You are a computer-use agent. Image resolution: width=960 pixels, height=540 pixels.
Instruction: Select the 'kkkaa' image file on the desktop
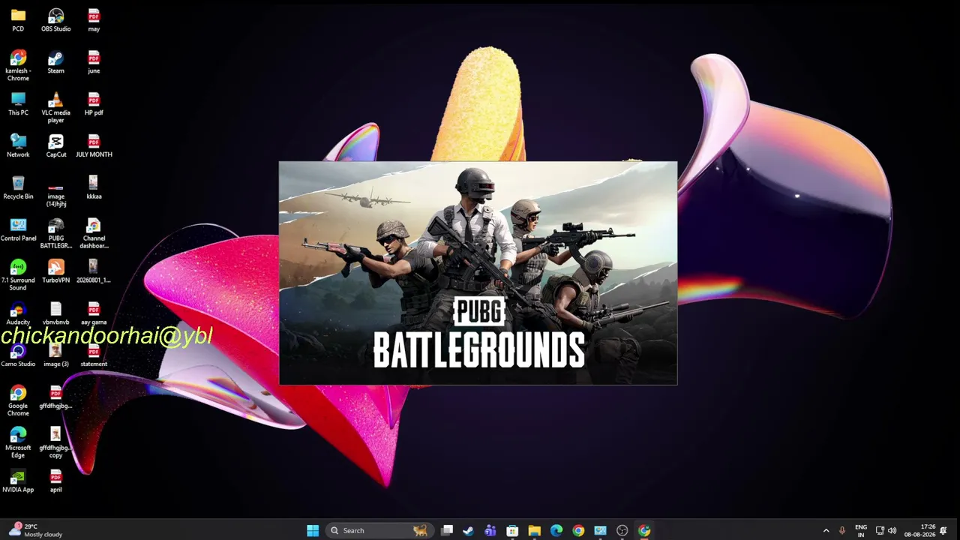click(x=94, y=188)
